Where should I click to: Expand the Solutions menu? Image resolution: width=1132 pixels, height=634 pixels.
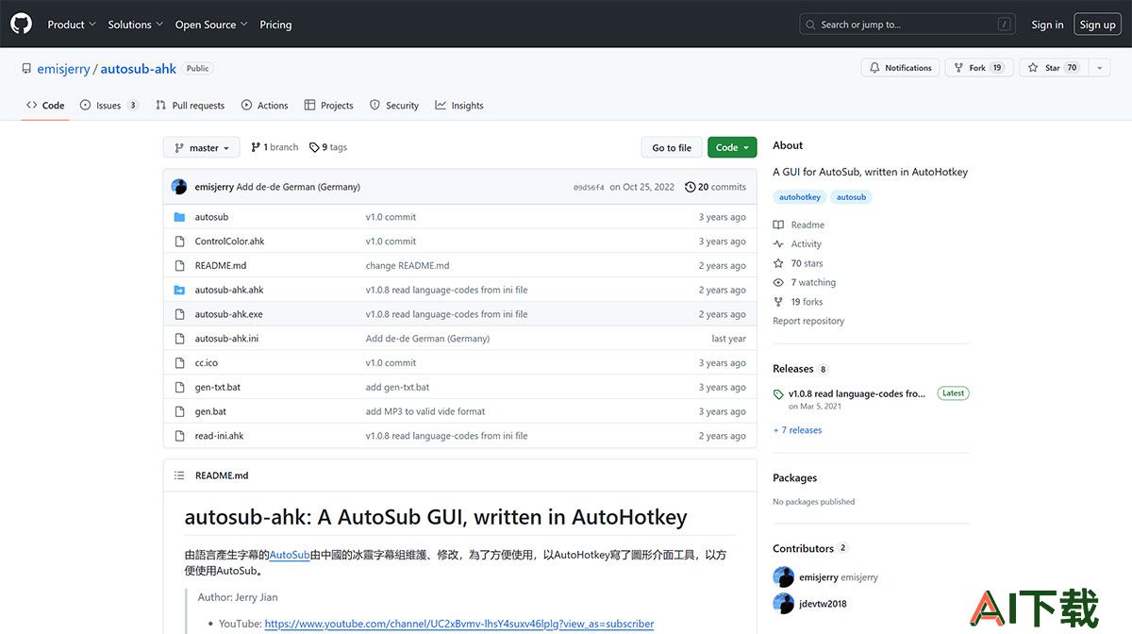point(136,25)
